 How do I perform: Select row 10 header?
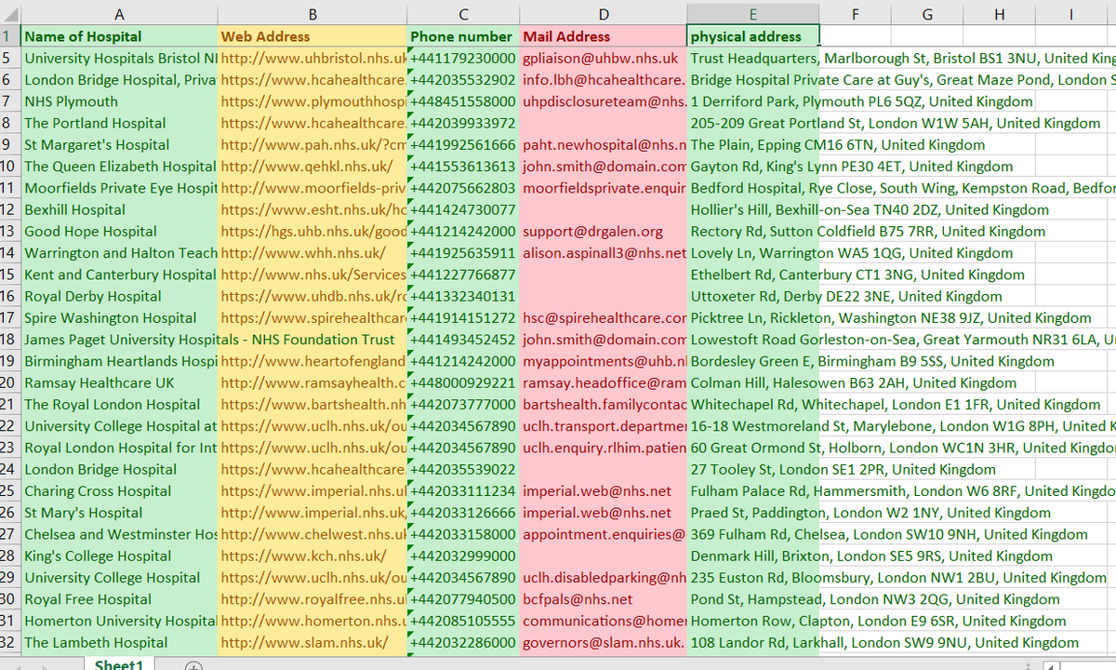pyautogui.click(x=9, y=166)
